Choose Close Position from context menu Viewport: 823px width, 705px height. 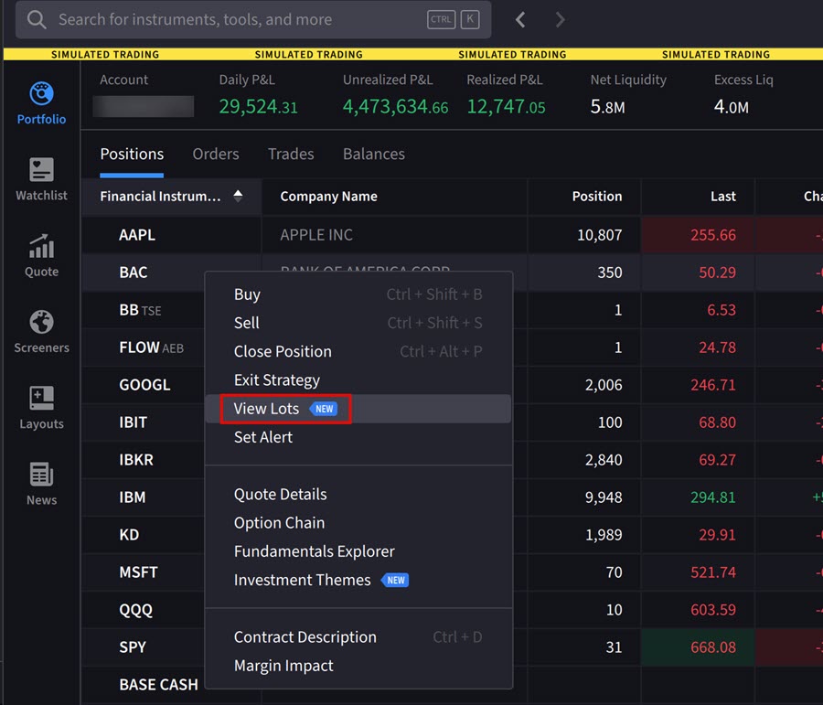(283, 351)
